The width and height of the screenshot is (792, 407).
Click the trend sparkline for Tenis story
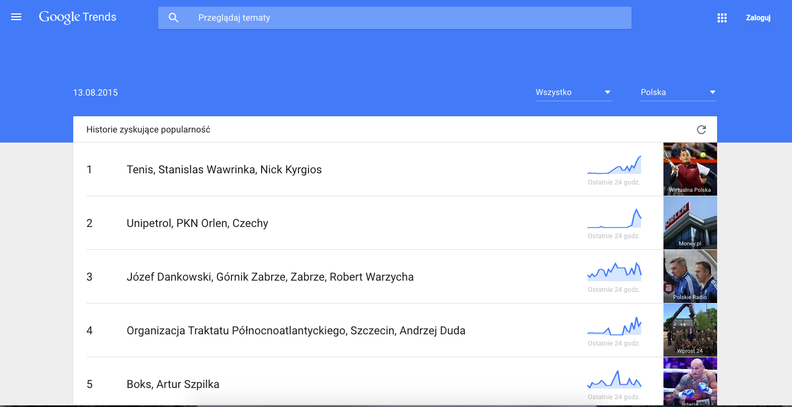coord(614,165)
